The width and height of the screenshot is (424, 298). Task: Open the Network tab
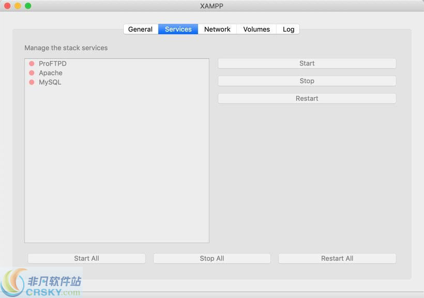point(217,29)
